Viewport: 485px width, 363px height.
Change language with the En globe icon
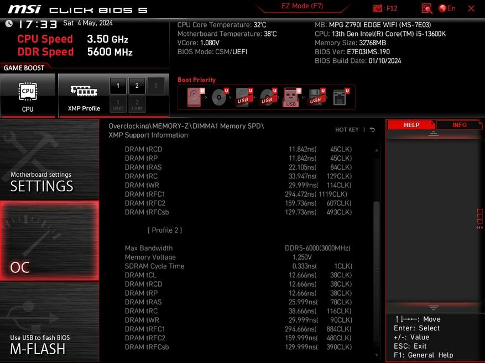(447, 8)
